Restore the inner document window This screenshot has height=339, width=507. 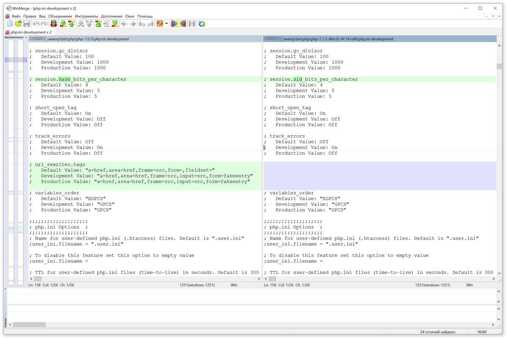(493, 16)
